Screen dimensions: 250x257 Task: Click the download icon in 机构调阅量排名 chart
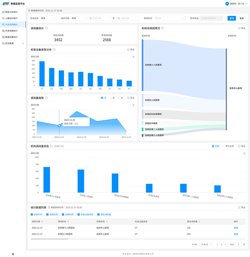click(244, 153)
